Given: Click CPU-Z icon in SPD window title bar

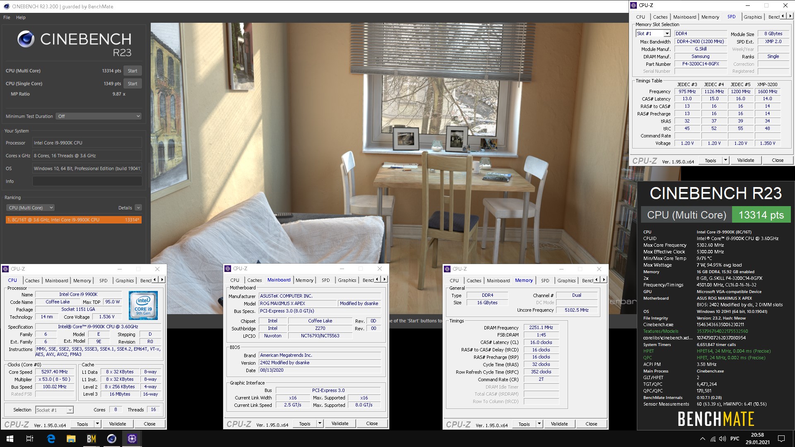Looking at the screenshot, I should tap(634, 5).
